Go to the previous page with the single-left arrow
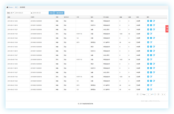Image resolution: width=174 pixels, height=114 pixels. tap(141, 94)
